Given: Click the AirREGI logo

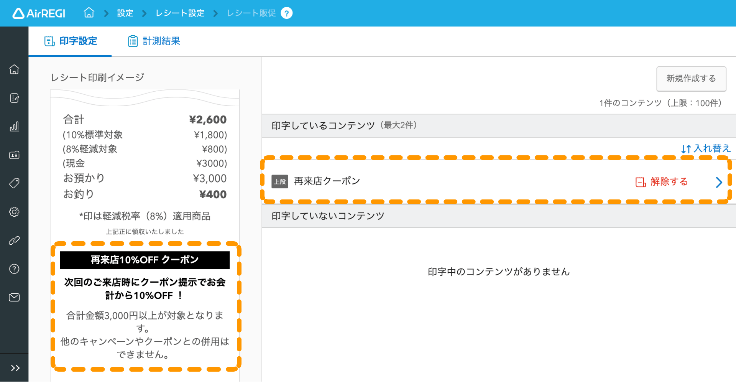Looking at the screenshot, I should pos(39,13).
